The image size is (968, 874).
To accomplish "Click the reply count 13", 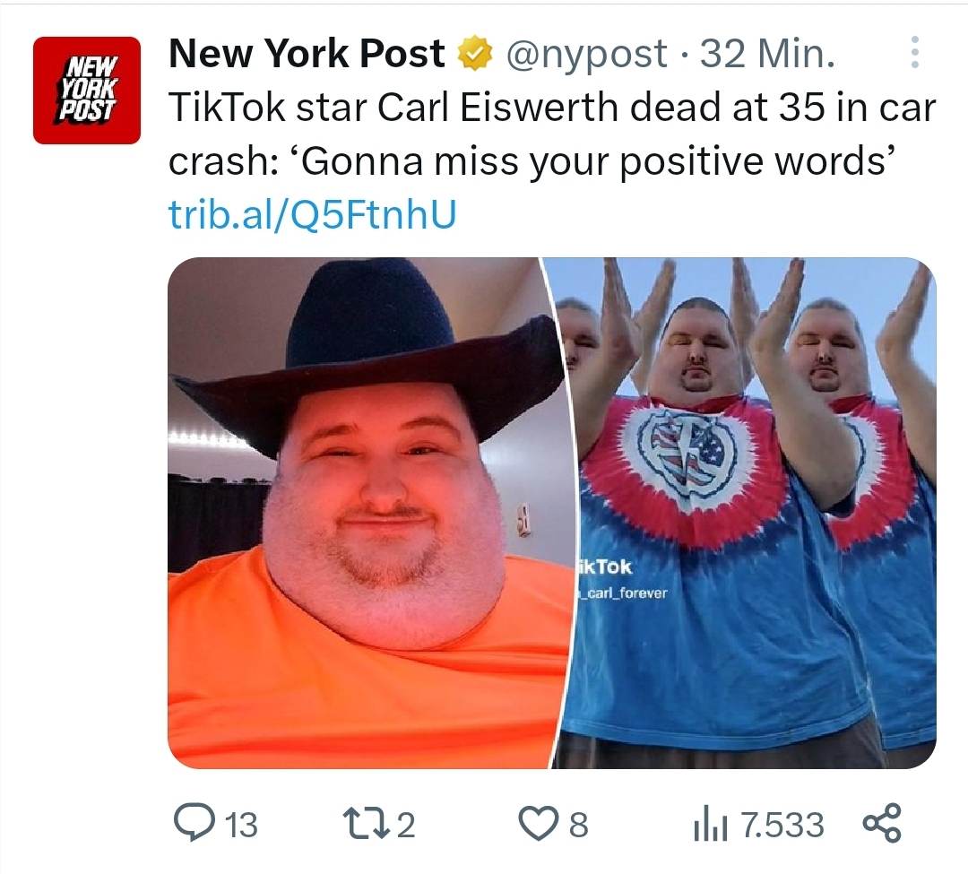I will [241, 825].
